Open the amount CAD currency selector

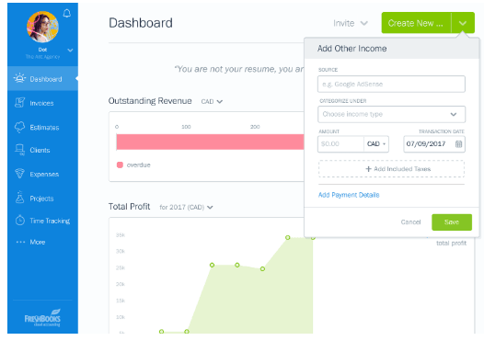coord(376,144)
